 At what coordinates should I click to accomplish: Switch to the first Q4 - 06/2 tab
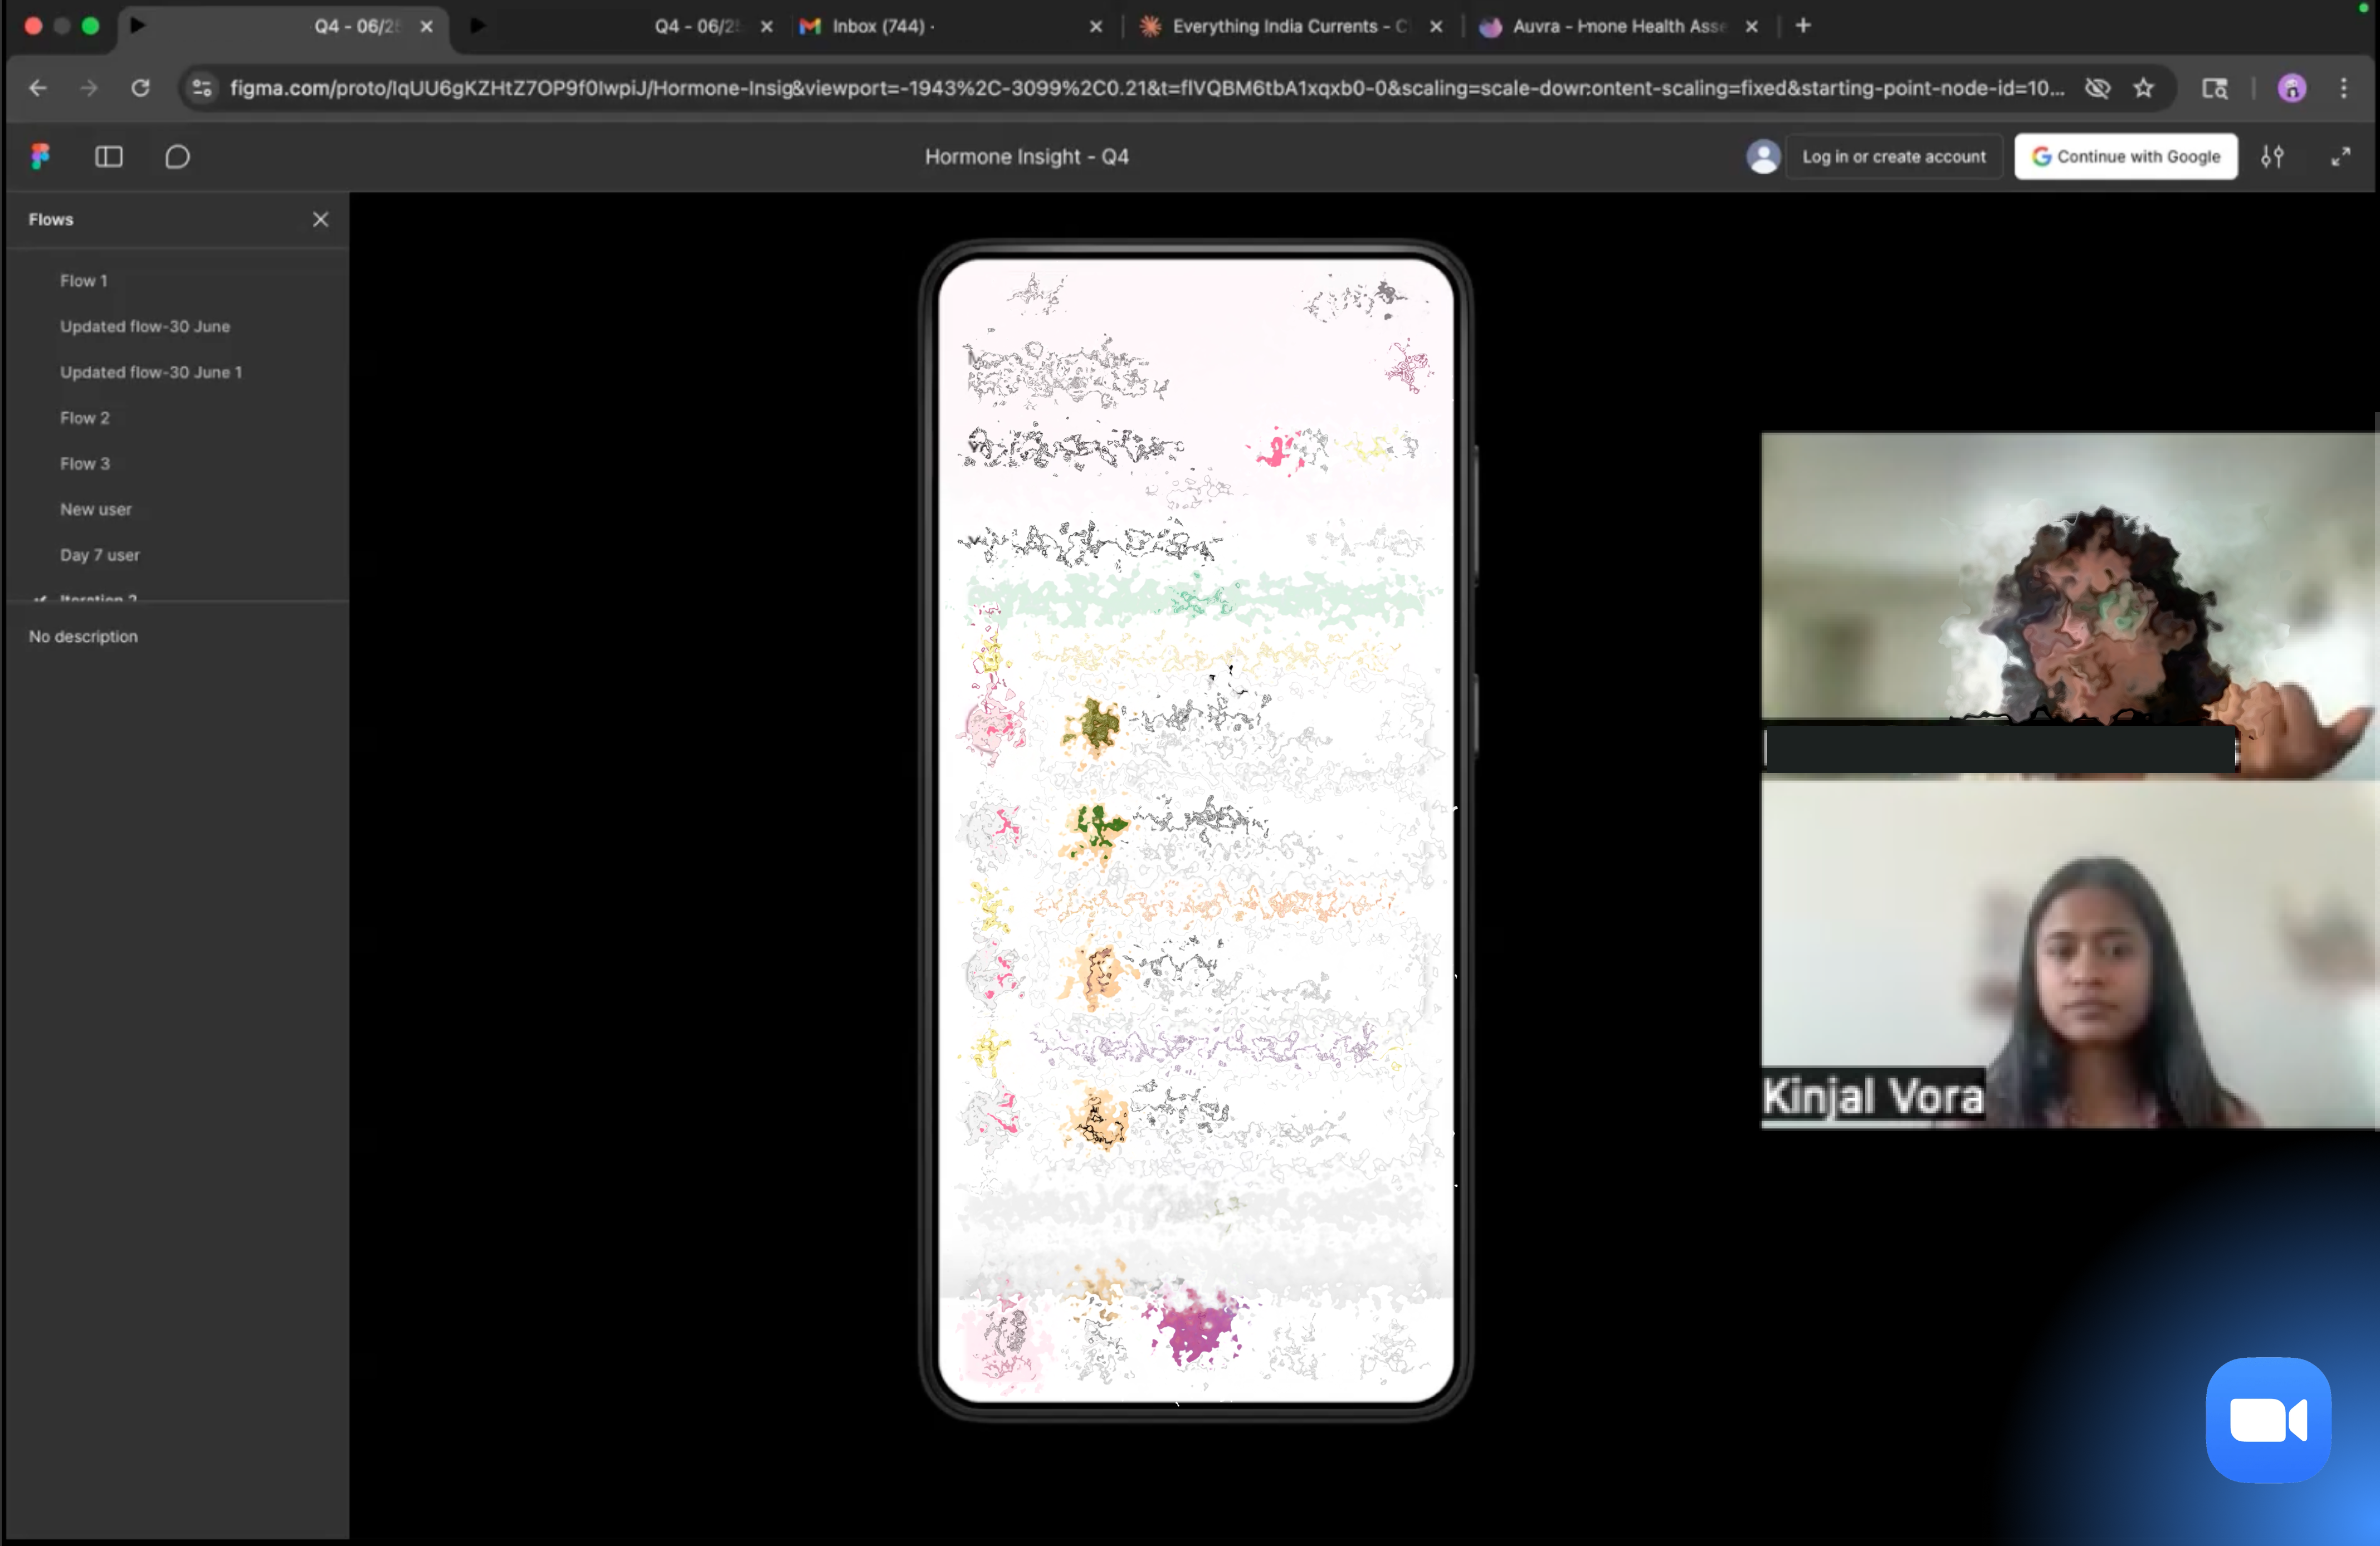click(283, 26)
